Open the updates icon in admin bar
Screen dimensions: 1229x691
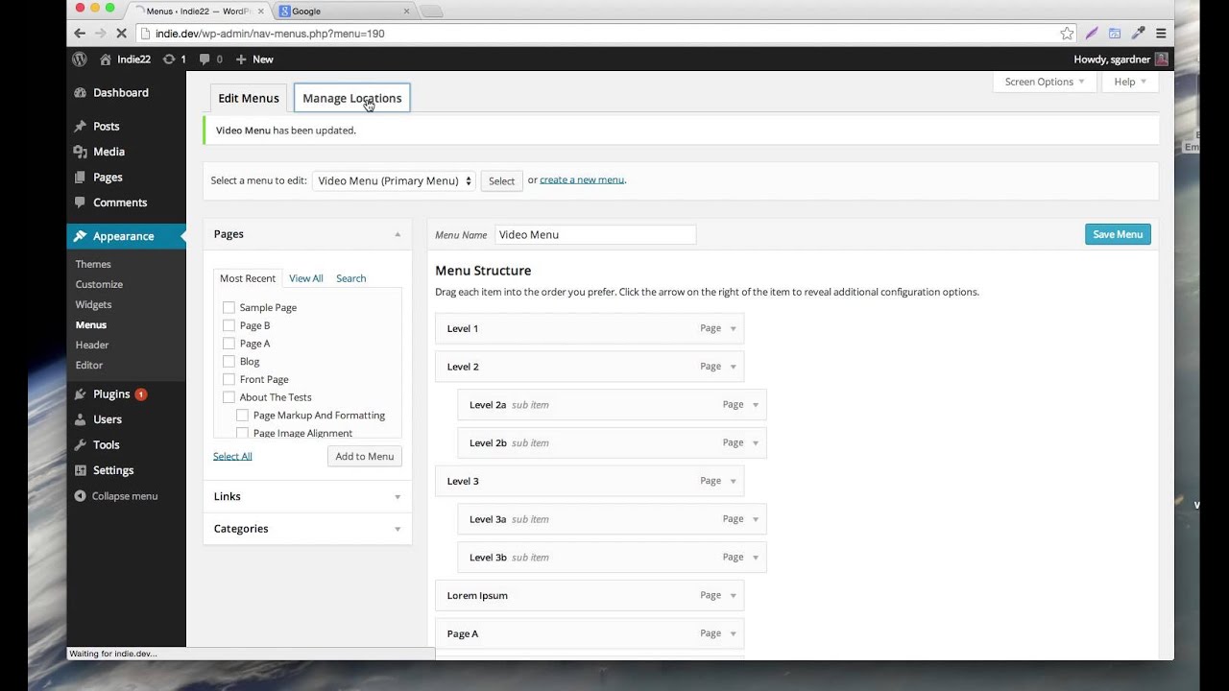tap(169, 59)
